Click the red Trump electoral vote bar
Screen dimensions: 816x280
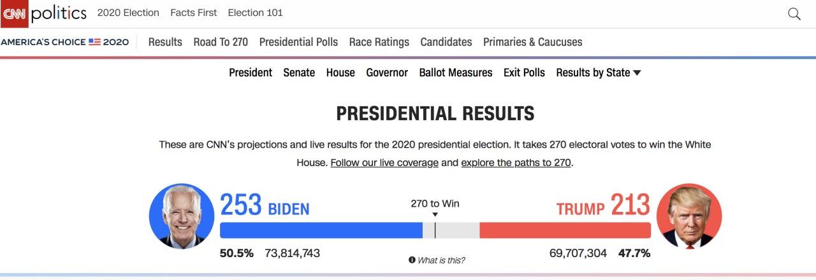point(565,230)
